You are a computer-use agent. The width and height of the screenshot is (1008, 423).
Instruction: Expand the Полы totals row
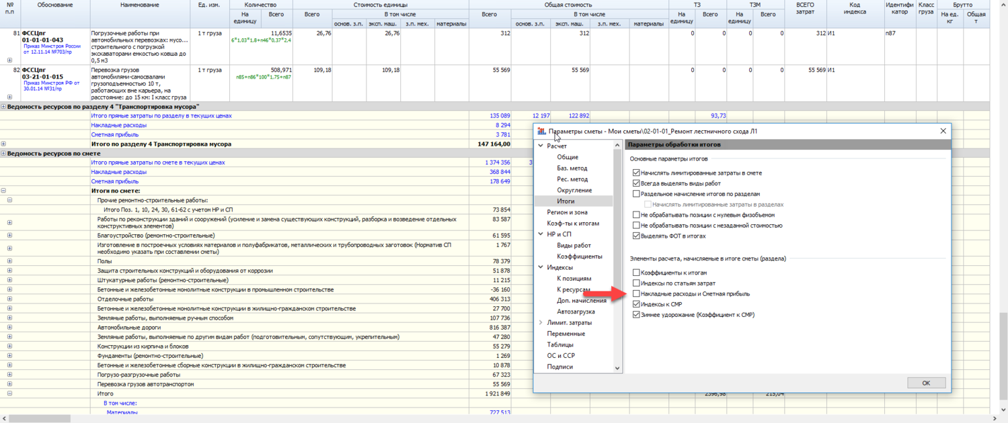9,261
